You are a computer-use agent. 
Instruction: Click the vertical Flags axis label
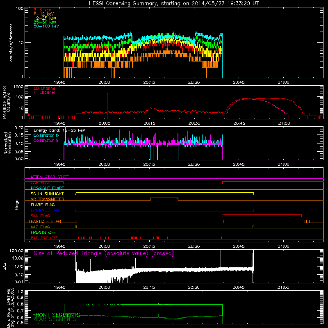tap(17, 205)
